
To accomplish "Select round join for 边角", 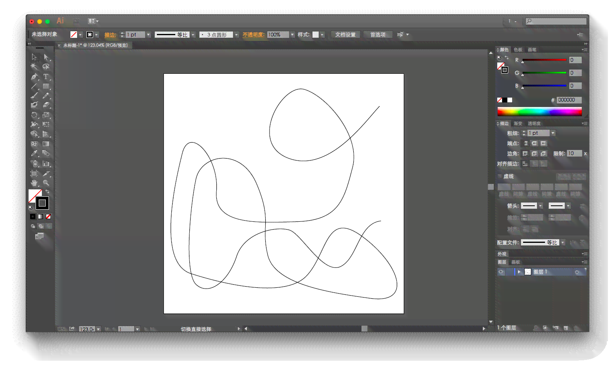I will [534, 153].
